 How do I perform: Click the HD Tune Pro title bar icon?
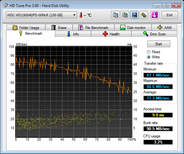point(6,5)
